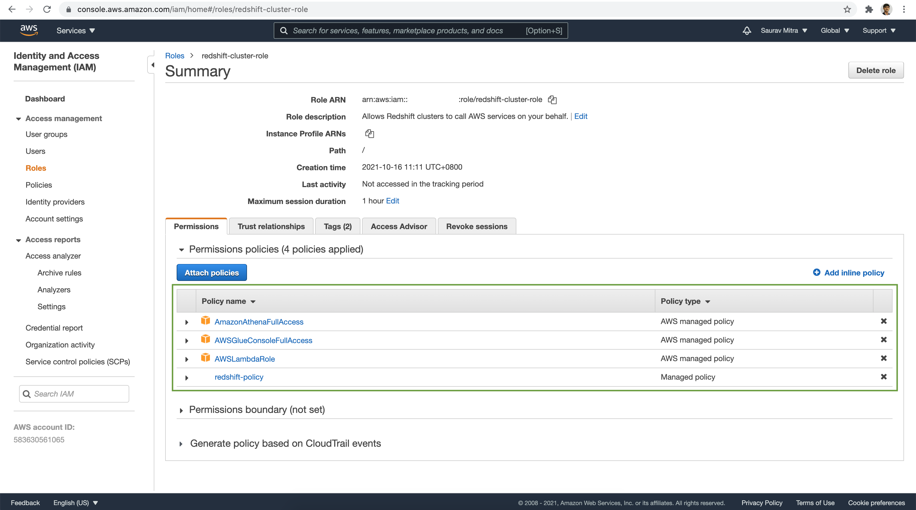Viewport: 916px width, 510px height.
Task: Click the browser back arrow
Action: pyautogui.click(x=12, y=9)
